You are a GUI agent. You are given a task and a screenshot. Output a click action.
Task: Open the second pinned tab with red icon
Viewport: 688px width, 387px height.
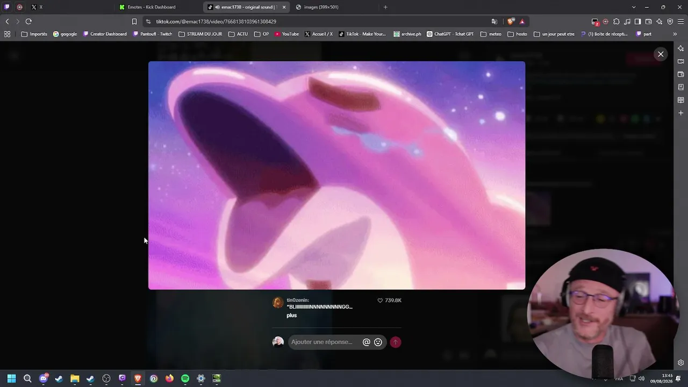(x=20, y=7)
